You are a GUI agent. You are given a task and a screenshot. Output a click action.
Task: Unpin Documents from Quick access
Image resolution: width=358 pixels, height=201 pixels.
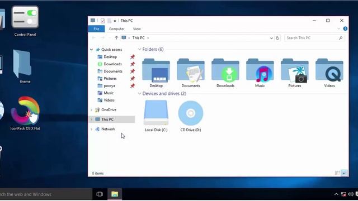(x=133, y=71)
